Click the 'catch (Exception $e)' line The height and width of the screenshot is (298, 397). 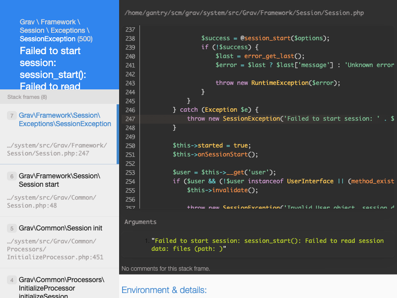(x=215, y=110)
